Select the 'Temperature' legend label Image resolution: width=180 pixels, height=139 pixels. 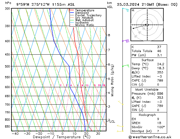click(x=85, y=10)
